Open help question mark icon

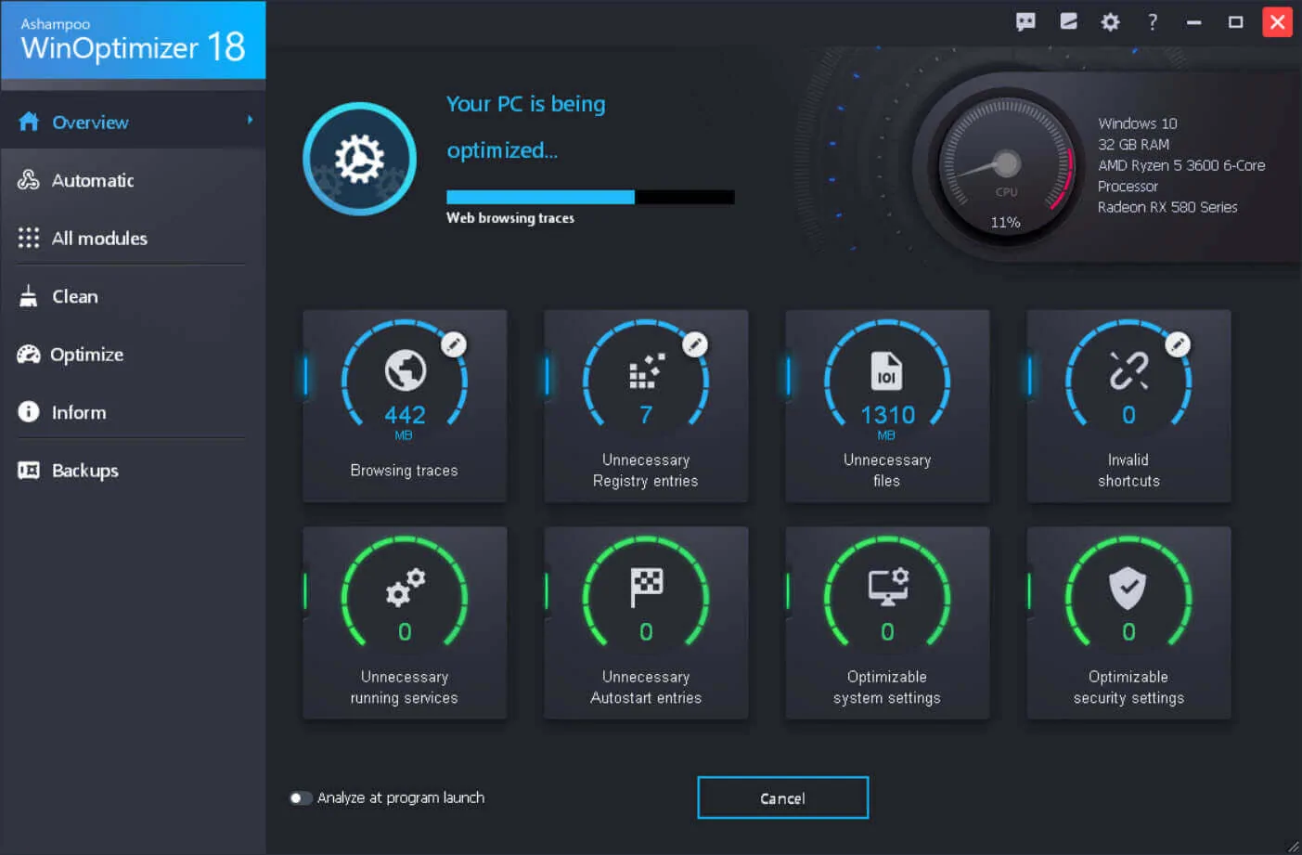[x=1153, y=21]
